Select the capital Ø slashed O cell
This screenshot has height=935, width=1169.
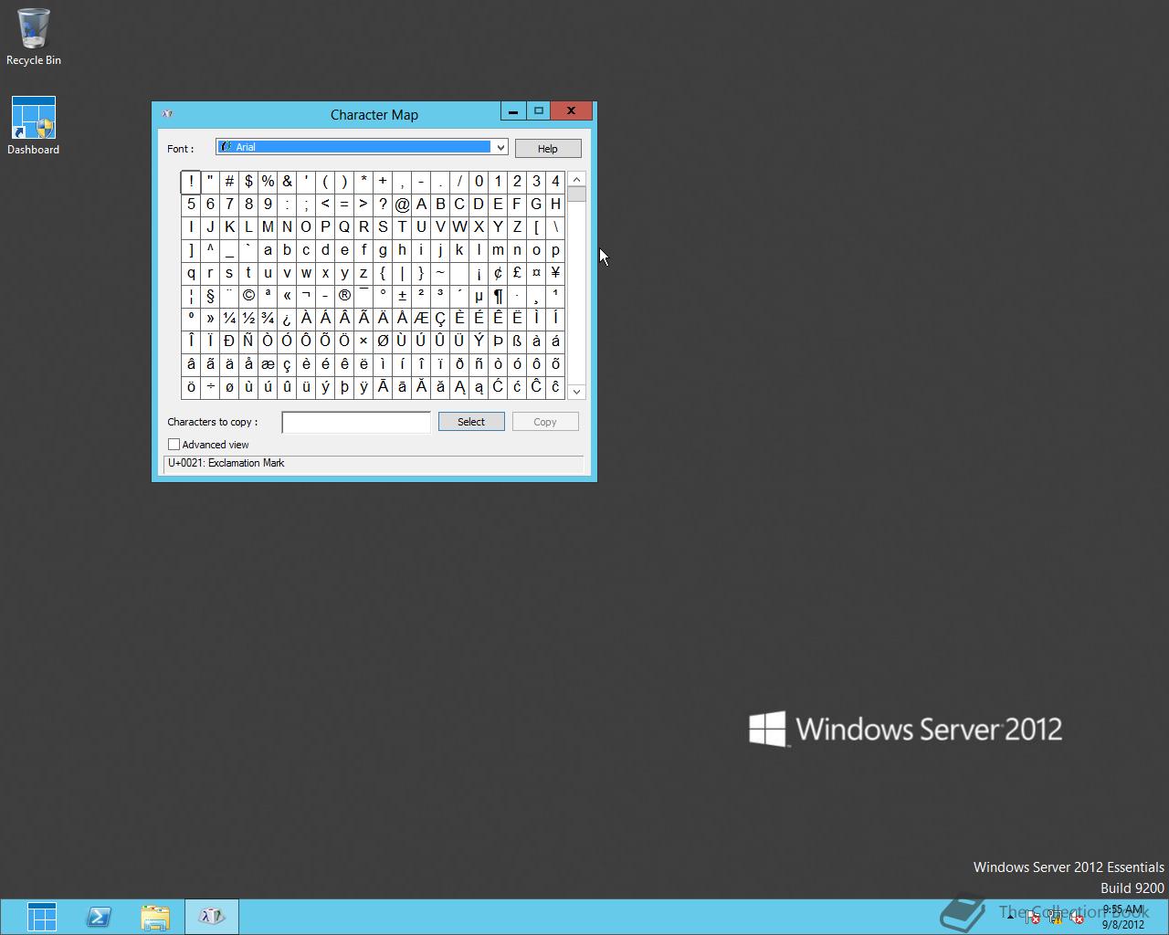click(x=383, y=341)
